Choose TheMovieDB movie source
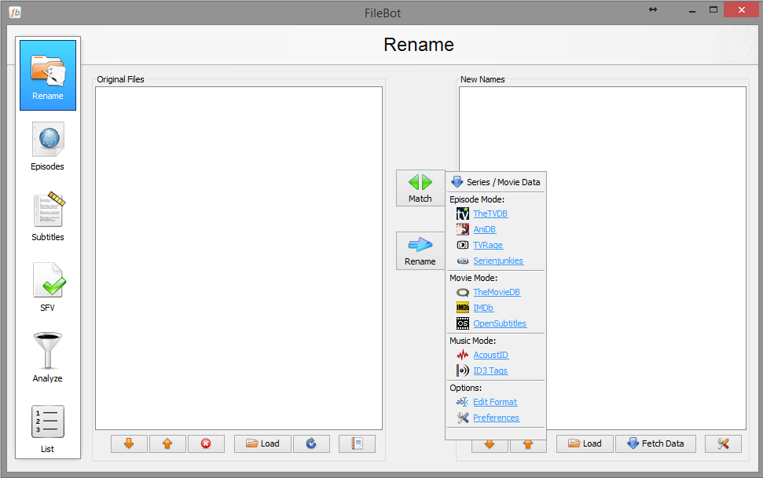Screen dimensions: 763x478 (497, 292)
